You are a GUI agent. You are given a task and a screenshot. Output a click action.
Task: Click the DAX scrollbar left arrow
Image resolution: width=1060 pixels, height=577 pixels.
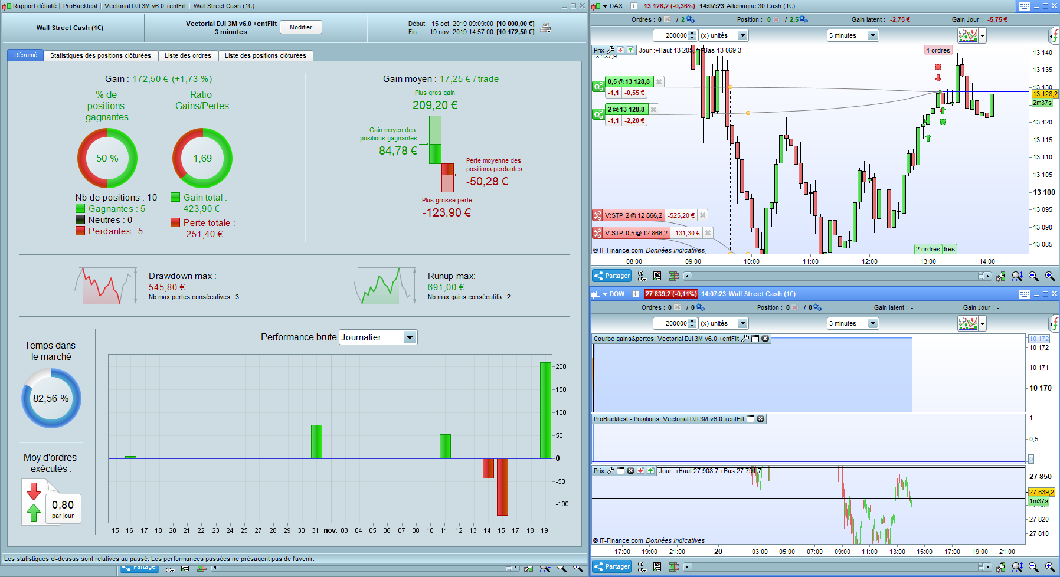click(x=688, y=276)
